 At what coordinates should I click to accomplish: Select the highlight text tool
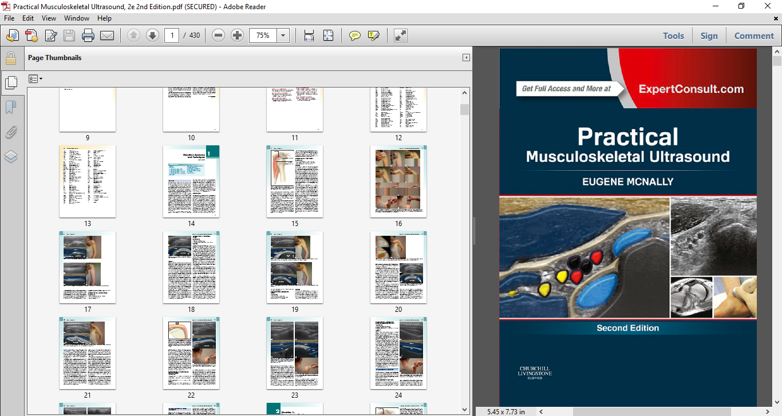pos(374,35)
